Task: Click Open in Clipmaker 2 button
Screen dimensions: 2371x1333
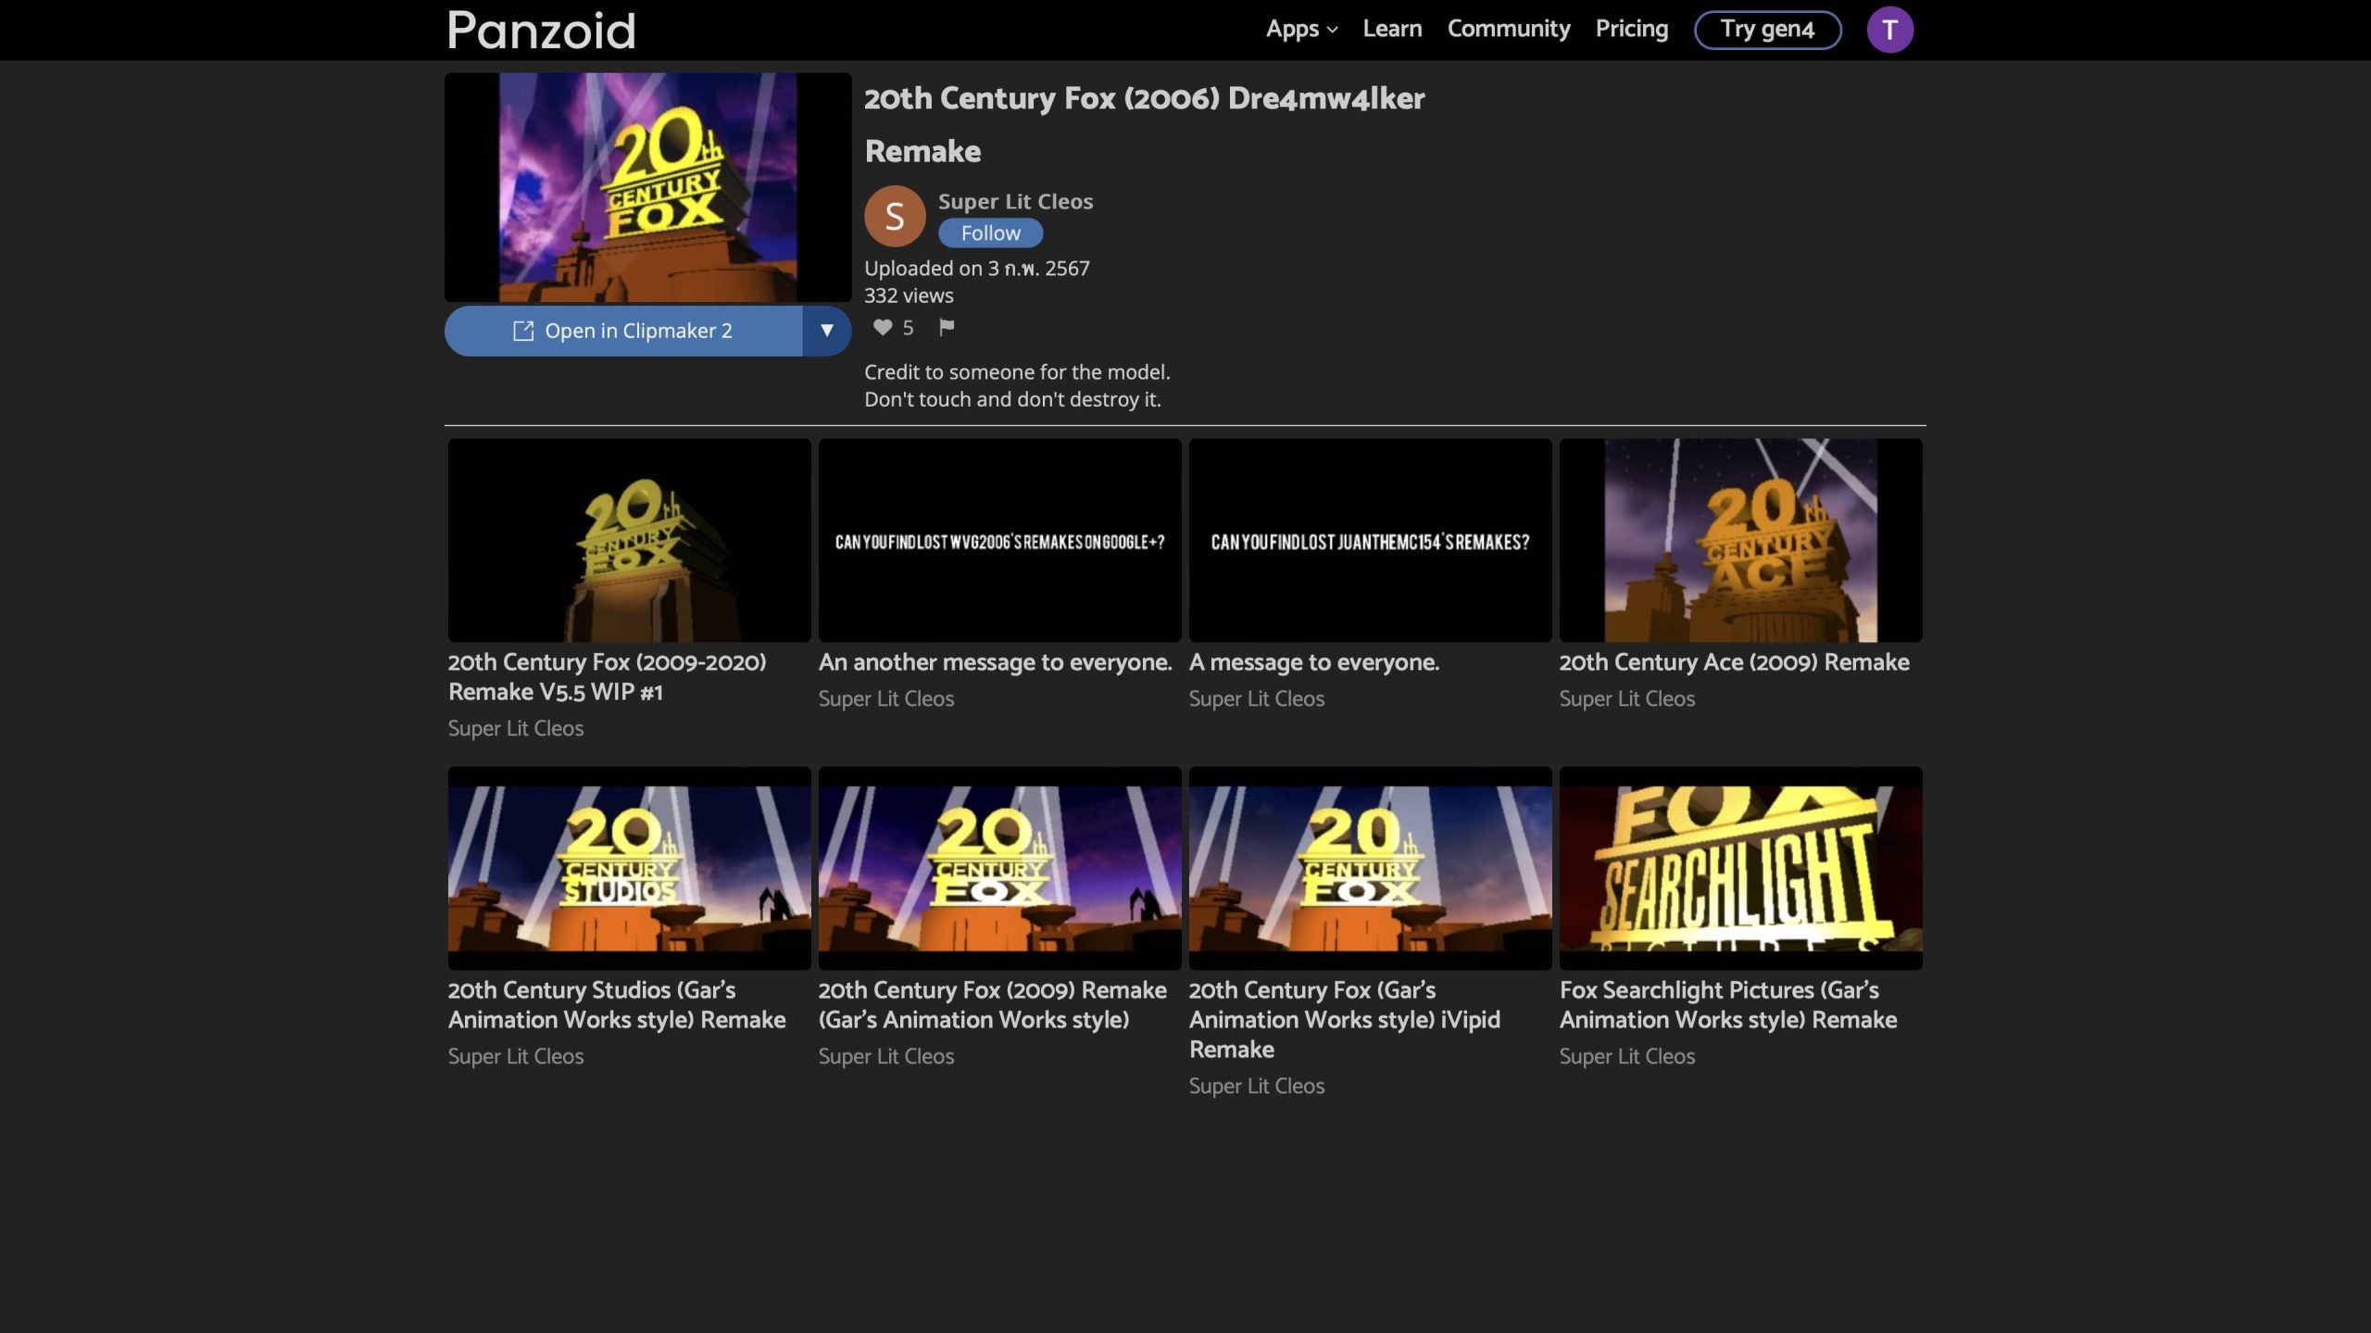Action: (x=622, y=331)
